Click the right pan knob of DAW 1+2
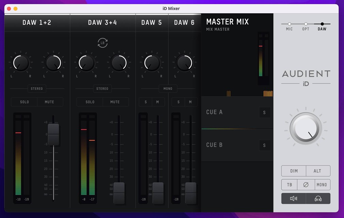 click(x=53, y=63)
